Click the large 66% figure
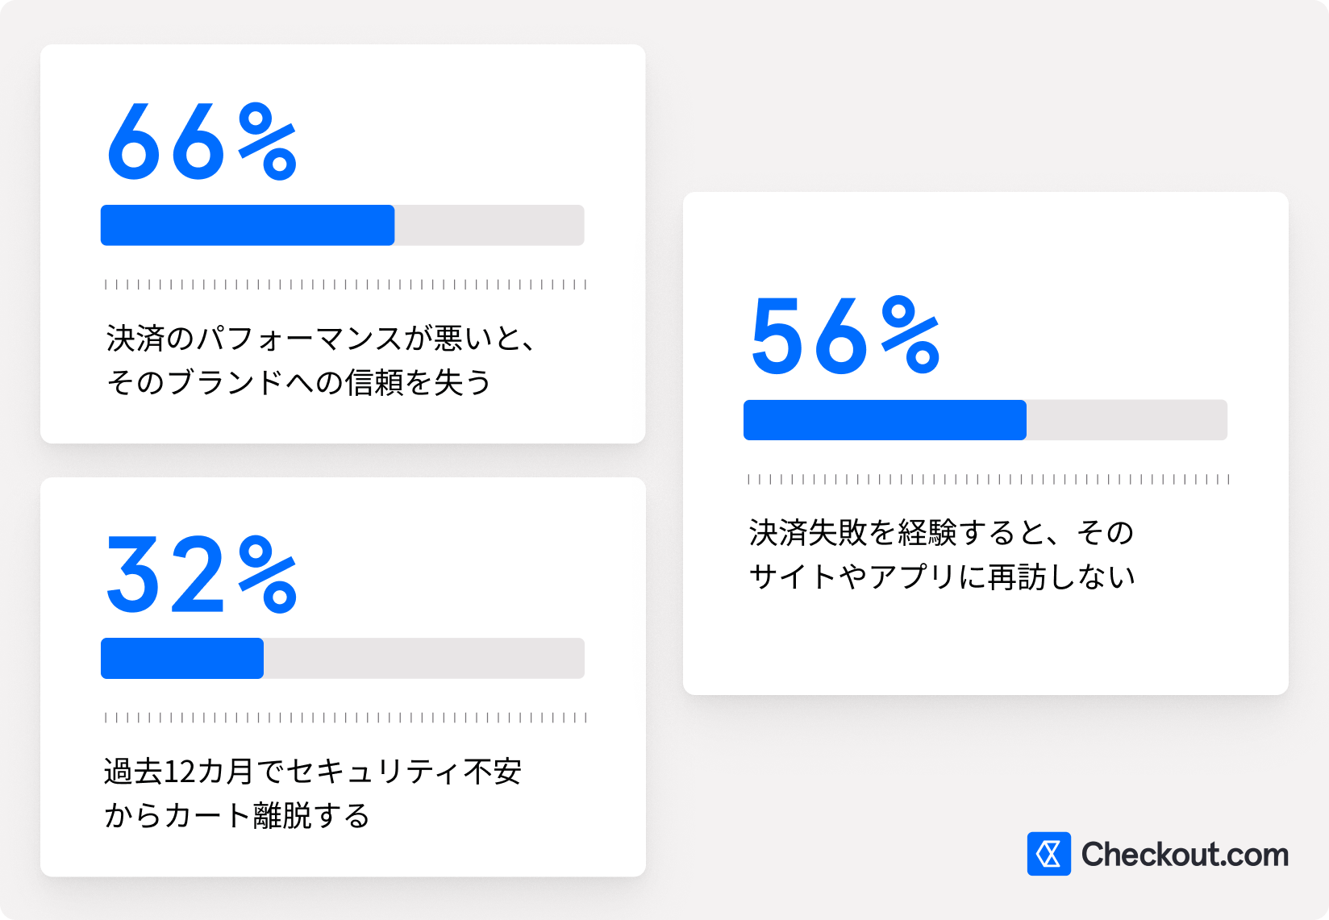Image resolution: width=1329 pixels, height=920 pixels. [202, 143]
